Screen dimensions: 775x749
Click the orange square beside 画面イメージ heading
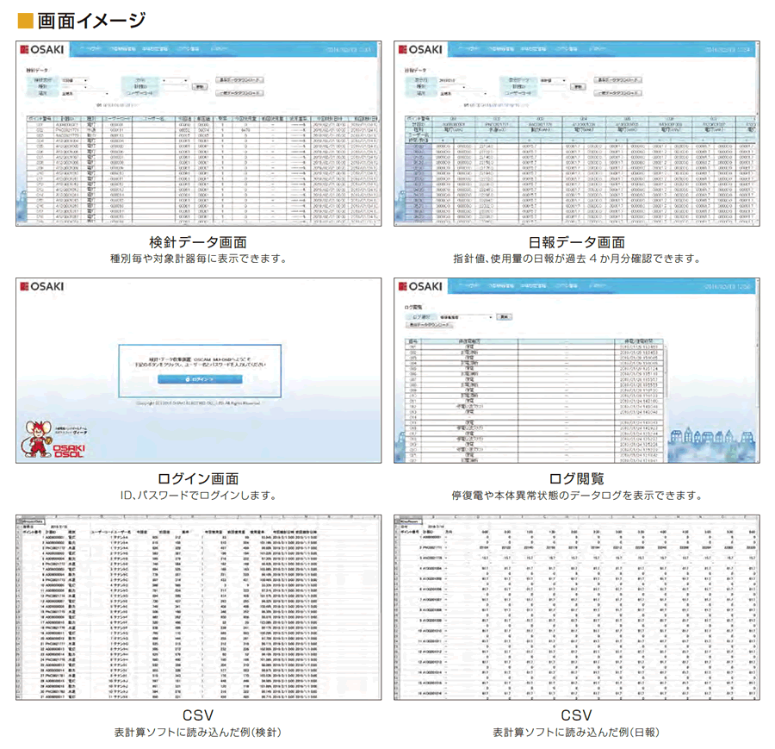click(x=25, y=21)
